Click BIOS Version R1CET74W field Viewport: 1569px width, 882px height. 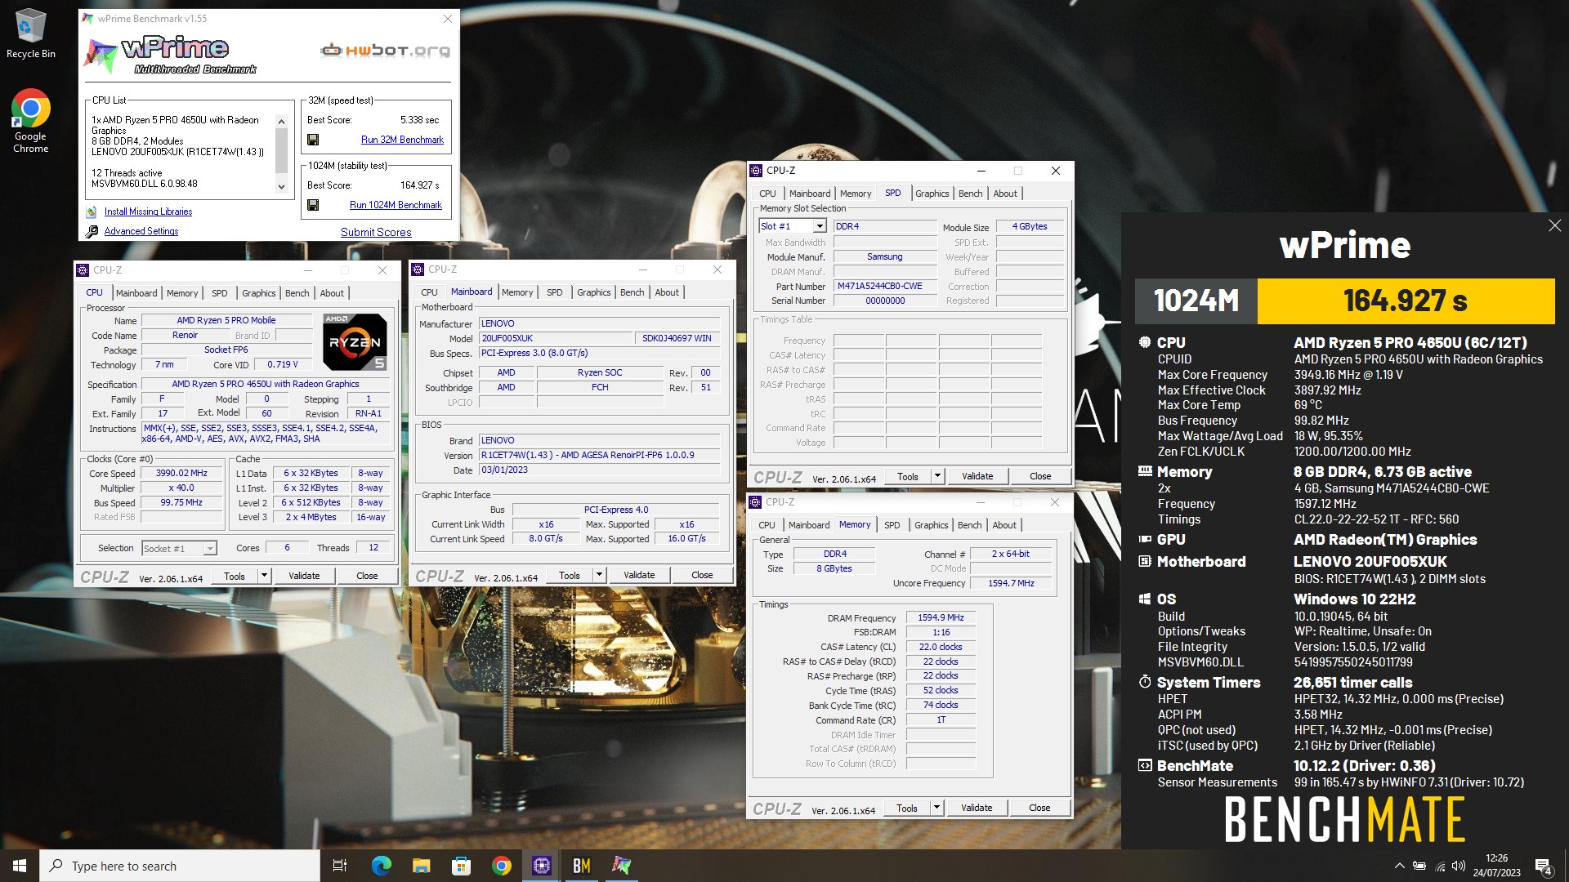coord(600,456)
